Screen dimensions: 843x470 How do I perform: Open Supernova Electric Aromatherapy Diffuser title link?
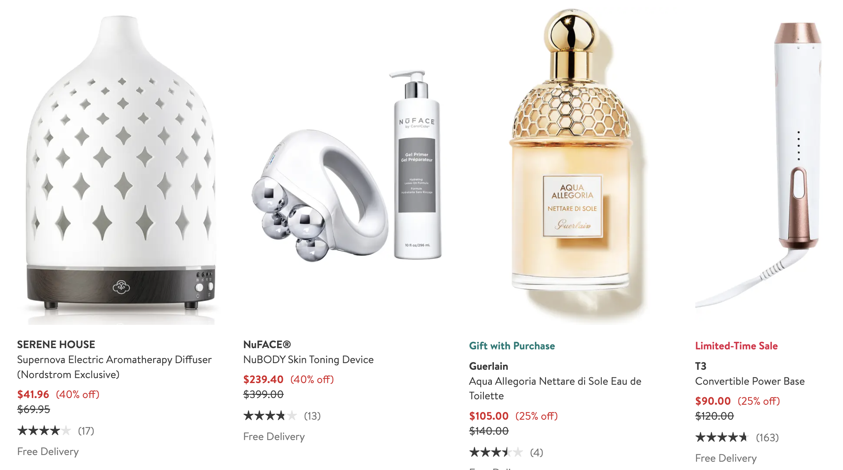click(x=114, y=367)
